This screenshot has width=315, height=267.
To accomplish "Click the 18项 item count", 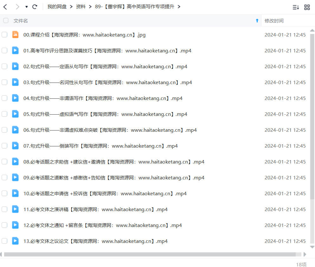I will [x=301, y=264].
